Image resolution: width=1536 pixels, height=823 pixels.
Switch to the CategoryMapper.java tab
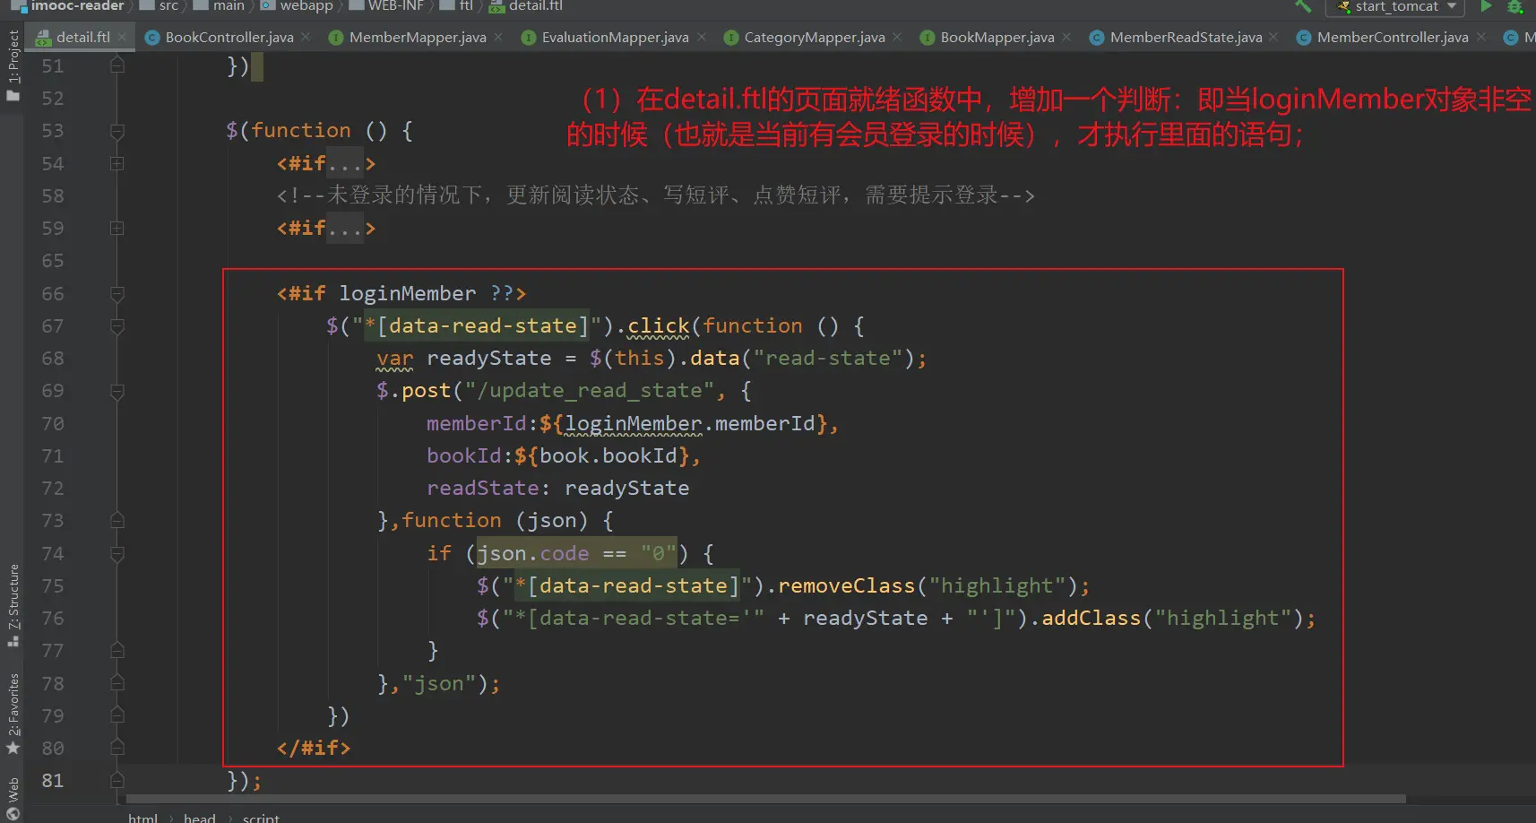[x=814, y=37]
